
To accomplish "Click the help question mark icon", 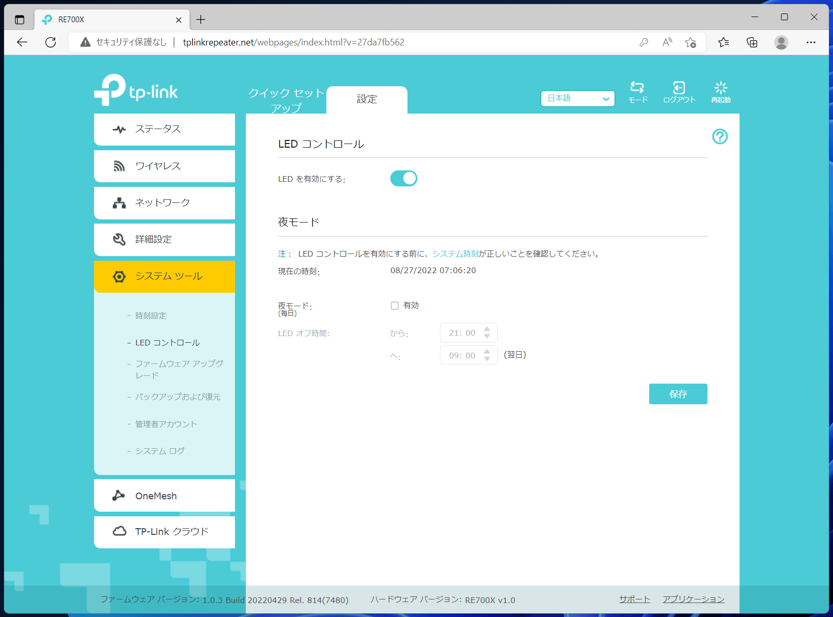I will click(x=719, y=136).
